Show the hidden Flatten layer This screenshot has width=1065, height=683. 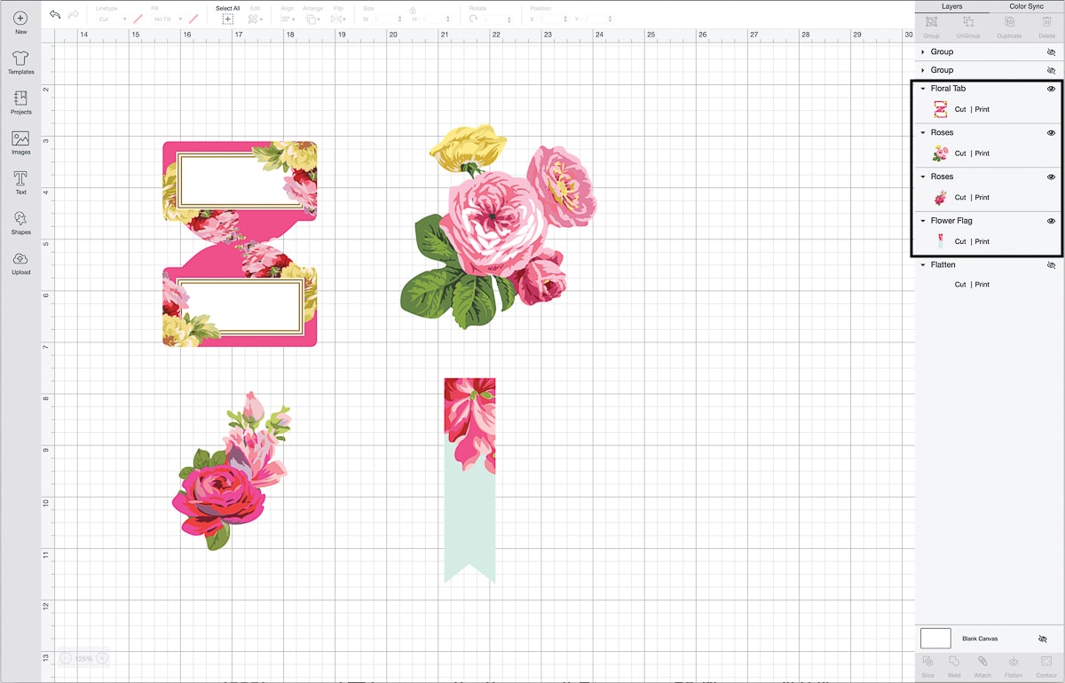1051,265
